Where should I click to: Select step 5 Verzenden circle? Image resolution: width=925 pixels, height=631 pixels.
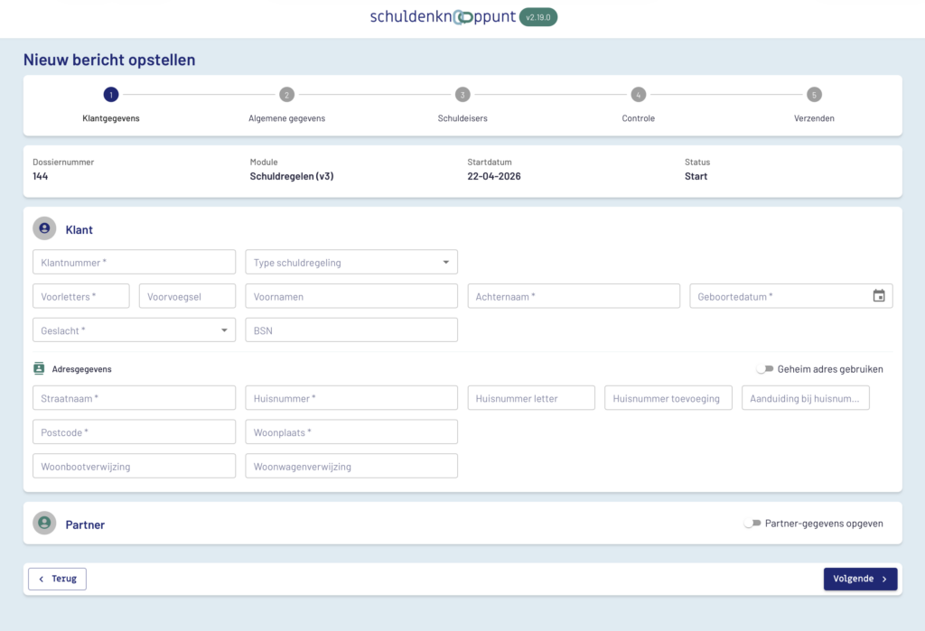814,95
